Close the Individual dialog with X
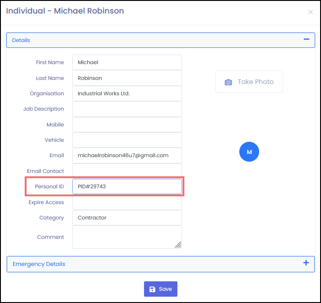Screen dimensions: 321x303 [310, 12]
